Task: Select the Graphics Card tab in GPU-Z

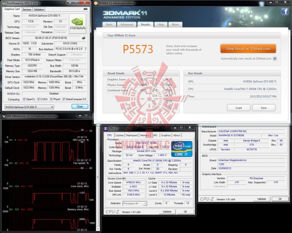Action: (12, 9)
